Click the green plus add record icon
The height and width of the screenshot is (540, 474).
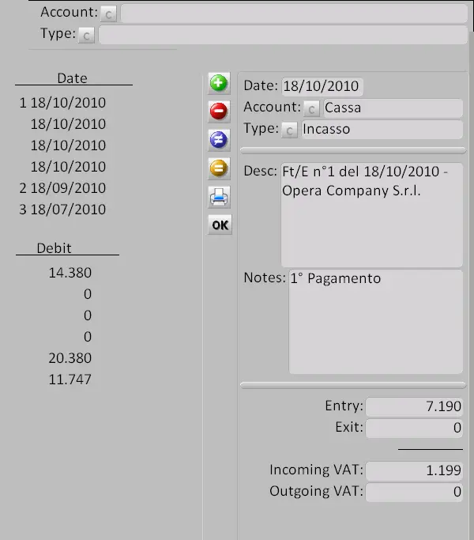(x=219, y=83)
